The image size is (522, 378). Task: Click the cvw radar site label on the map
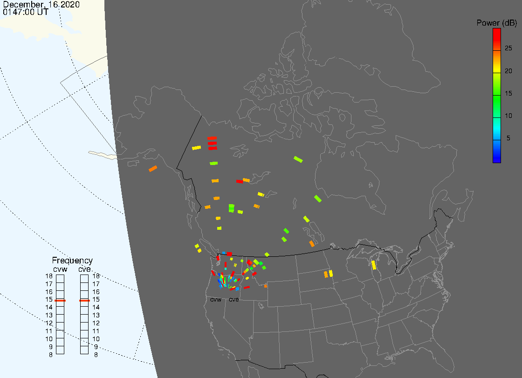click(216, 300)
